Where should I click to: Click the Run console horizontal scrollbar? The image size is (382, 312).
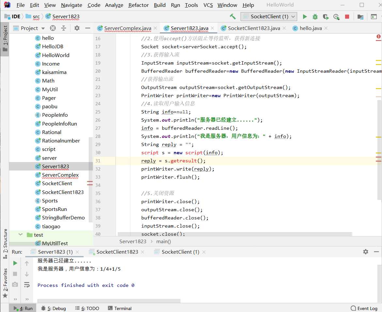point(109,301)
